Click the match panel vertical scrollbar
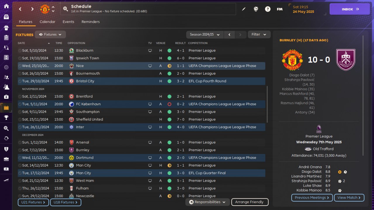374x210 pixels. (x=363, y=96)
